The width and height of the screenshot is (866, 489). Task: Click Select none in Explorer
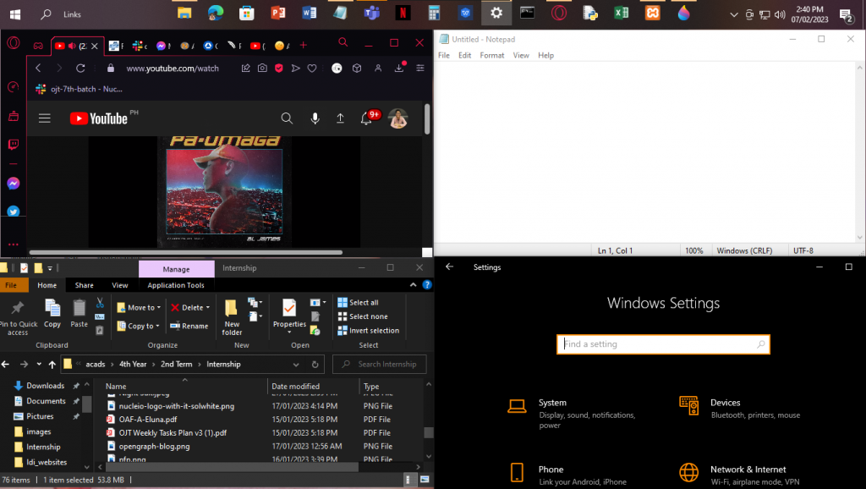362,316
